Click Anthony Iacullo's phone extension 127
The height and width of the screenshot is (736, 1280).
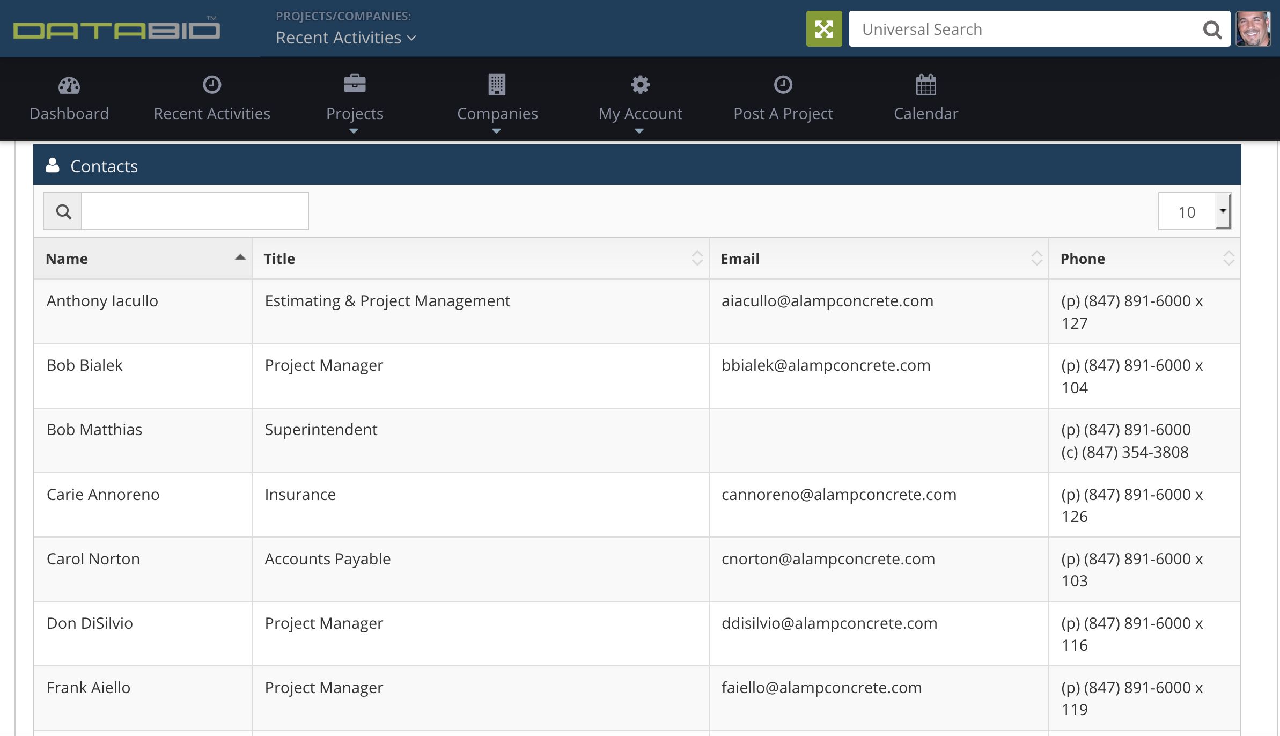coord(1075,323)
